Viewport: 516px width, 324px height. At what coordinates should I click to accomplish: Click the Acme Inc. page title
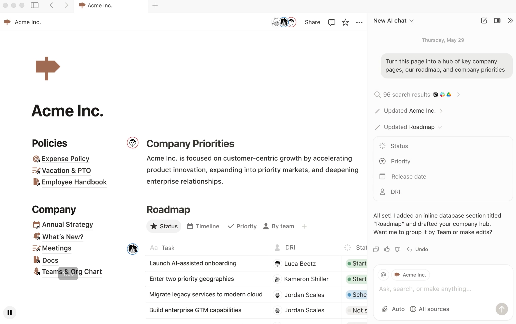(x=67, y=111)
